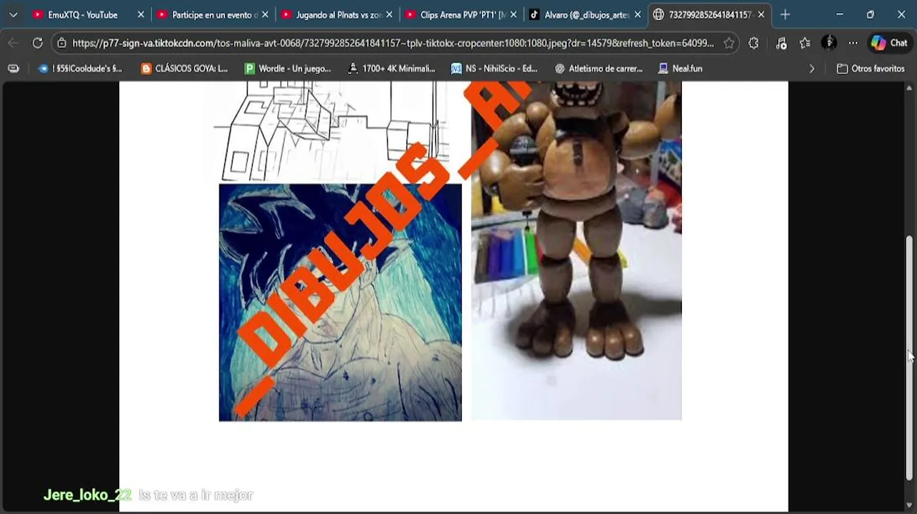The image size is (917, 514).
Task: View site information lock icon
Action: (62, 43)
